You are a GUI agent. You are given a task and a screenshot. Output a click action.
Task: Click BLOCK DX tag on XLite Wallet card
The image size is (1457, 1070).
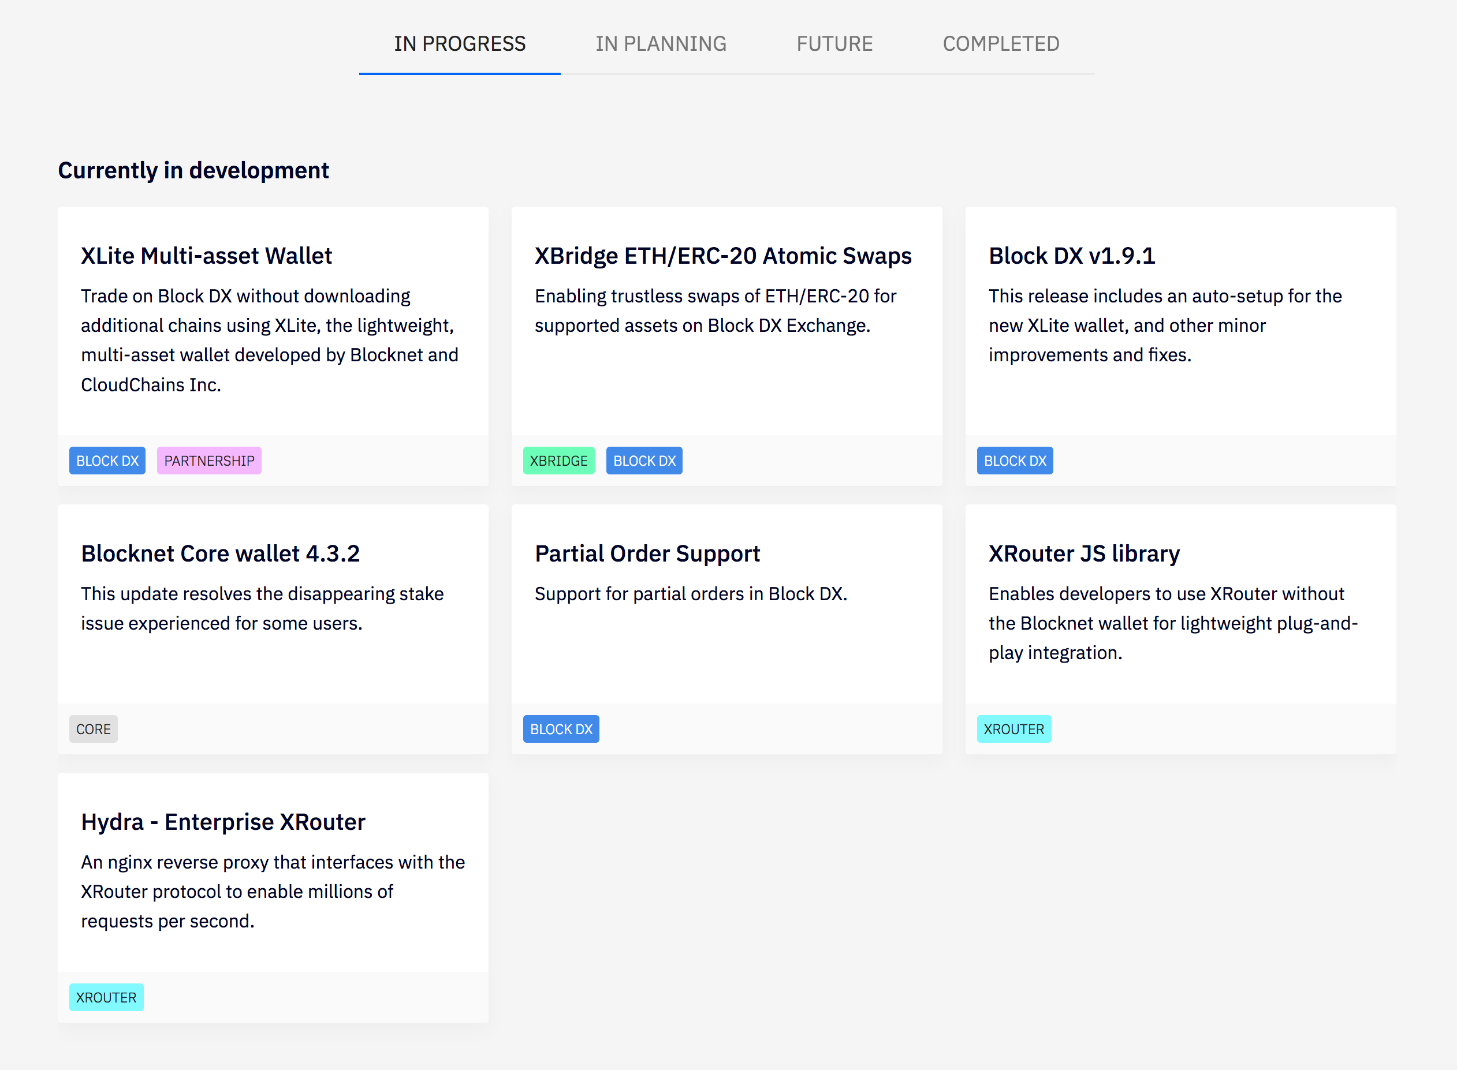[x=107, y=461]
